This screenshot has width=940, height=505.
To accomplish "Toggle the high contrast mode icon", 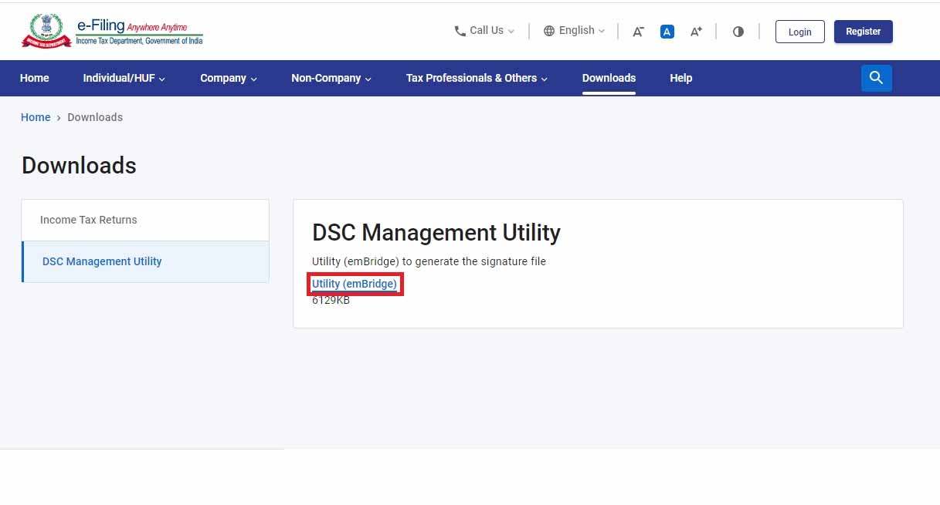I will 738,32.
